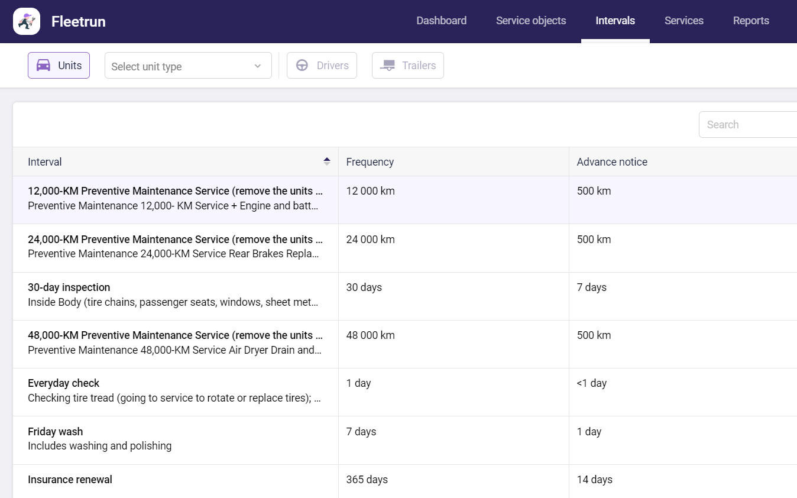Toggle sort arrow on Interval column
This screenshot has width=797, height=498.
pos(326,161)
